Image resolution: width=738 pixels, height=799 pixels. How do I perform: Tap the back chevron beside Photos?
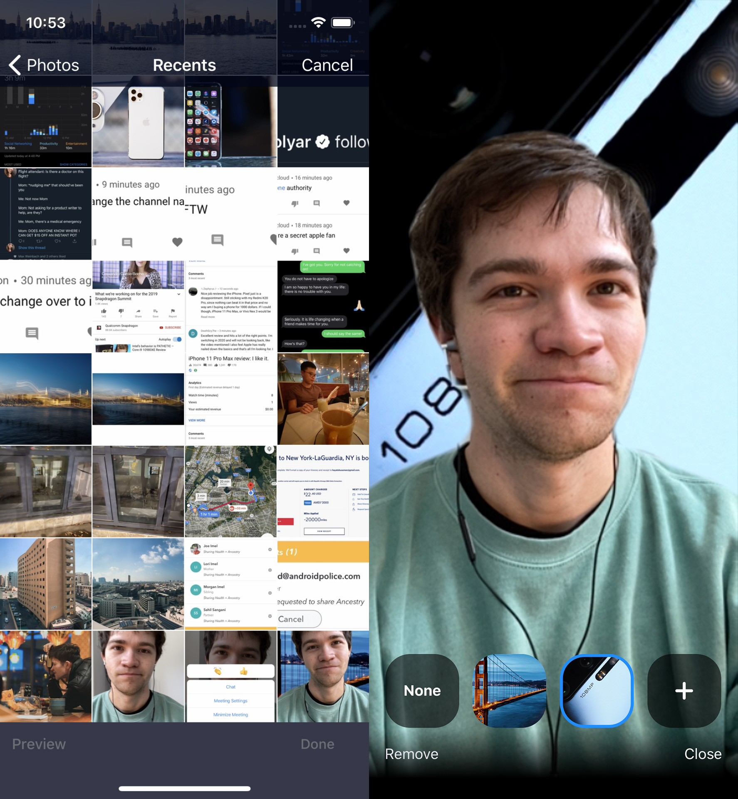(x=15, y=65)
